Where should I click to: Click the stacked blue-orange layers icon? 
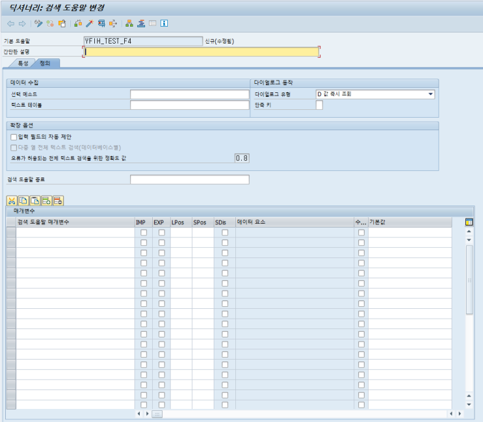[141, 23]
